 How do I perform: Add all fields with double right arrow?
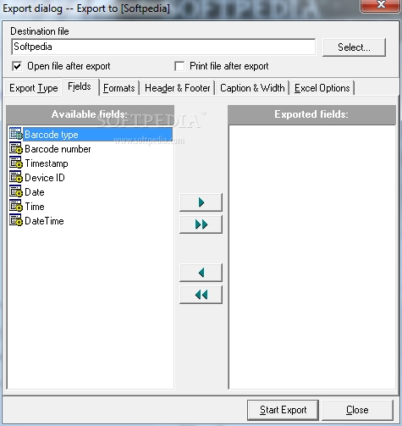tap(201, 224)
